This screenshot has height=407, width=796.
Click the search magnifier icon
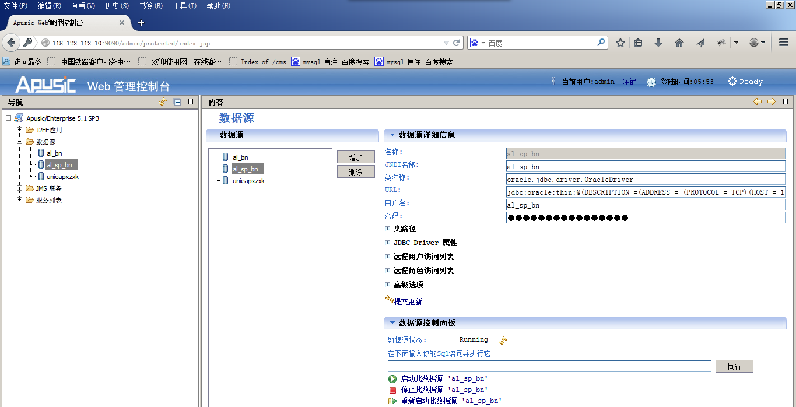(601, 43)
